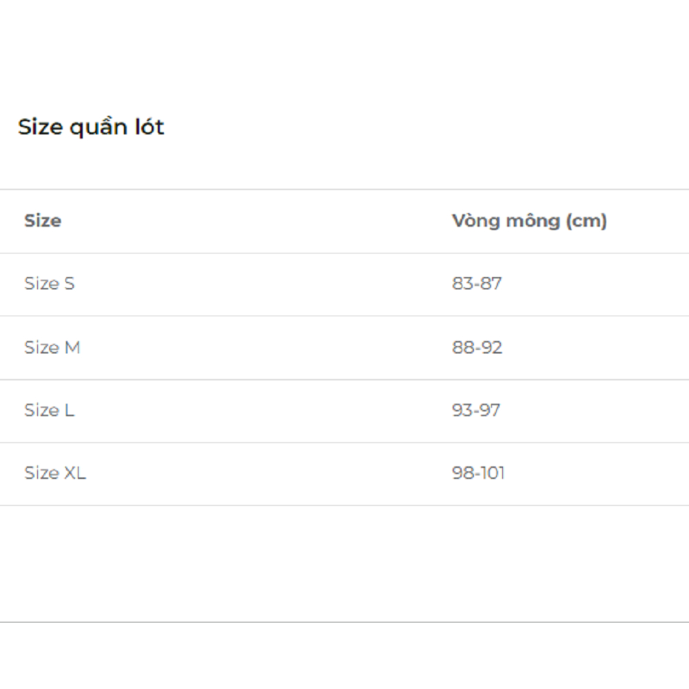
Task: Click the border line directly below Size XL row
Action: pos(344,505)
